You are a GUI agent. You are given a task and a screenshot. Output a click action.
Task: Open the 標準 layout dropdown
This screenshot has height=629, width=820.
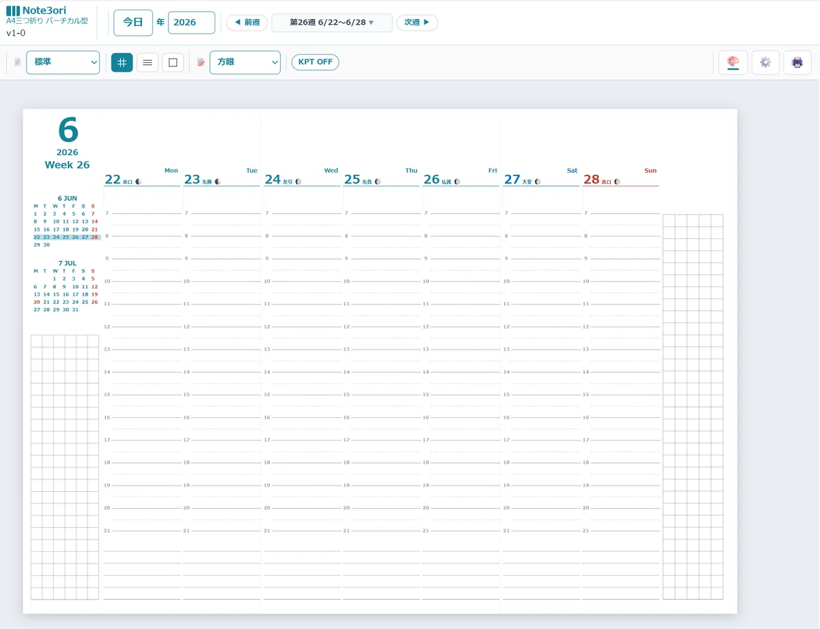63,62
